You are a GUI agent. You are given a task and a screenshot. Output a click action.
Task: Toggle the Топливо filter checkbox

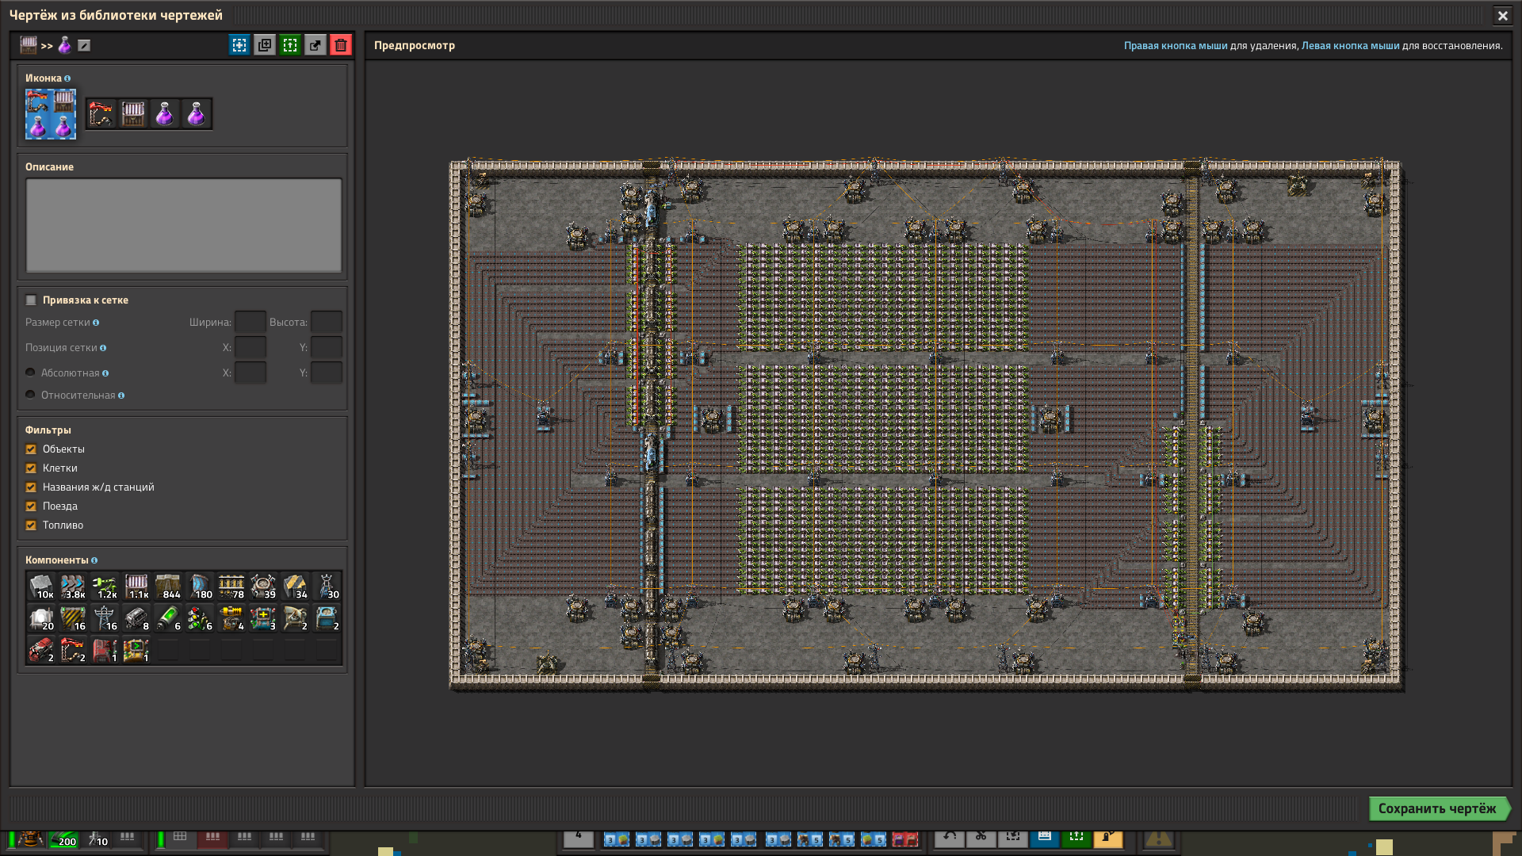click(x=31, y=525)
